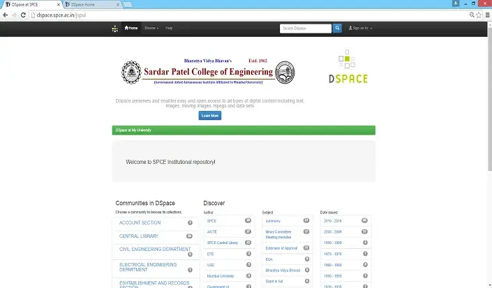The width and height of the screenshot is (492, 288).
Task: Click the zoom magnifier icon in address bar
Action: coord(472,15)
